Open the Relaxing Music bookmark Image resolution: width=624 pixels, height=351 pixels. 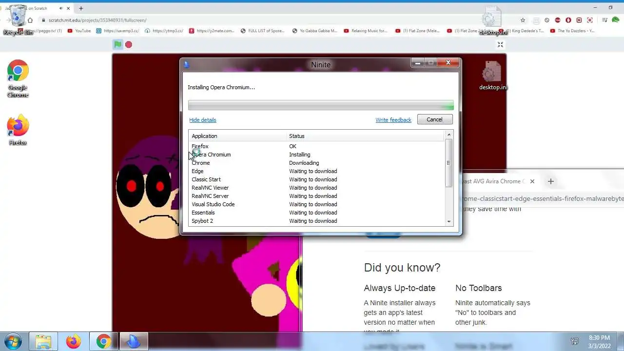click(x=365, y=31)
